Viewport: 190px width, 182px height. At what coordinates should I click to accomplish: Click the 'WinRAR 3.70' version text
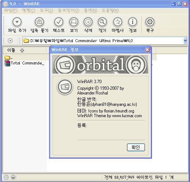pos(89,82)
